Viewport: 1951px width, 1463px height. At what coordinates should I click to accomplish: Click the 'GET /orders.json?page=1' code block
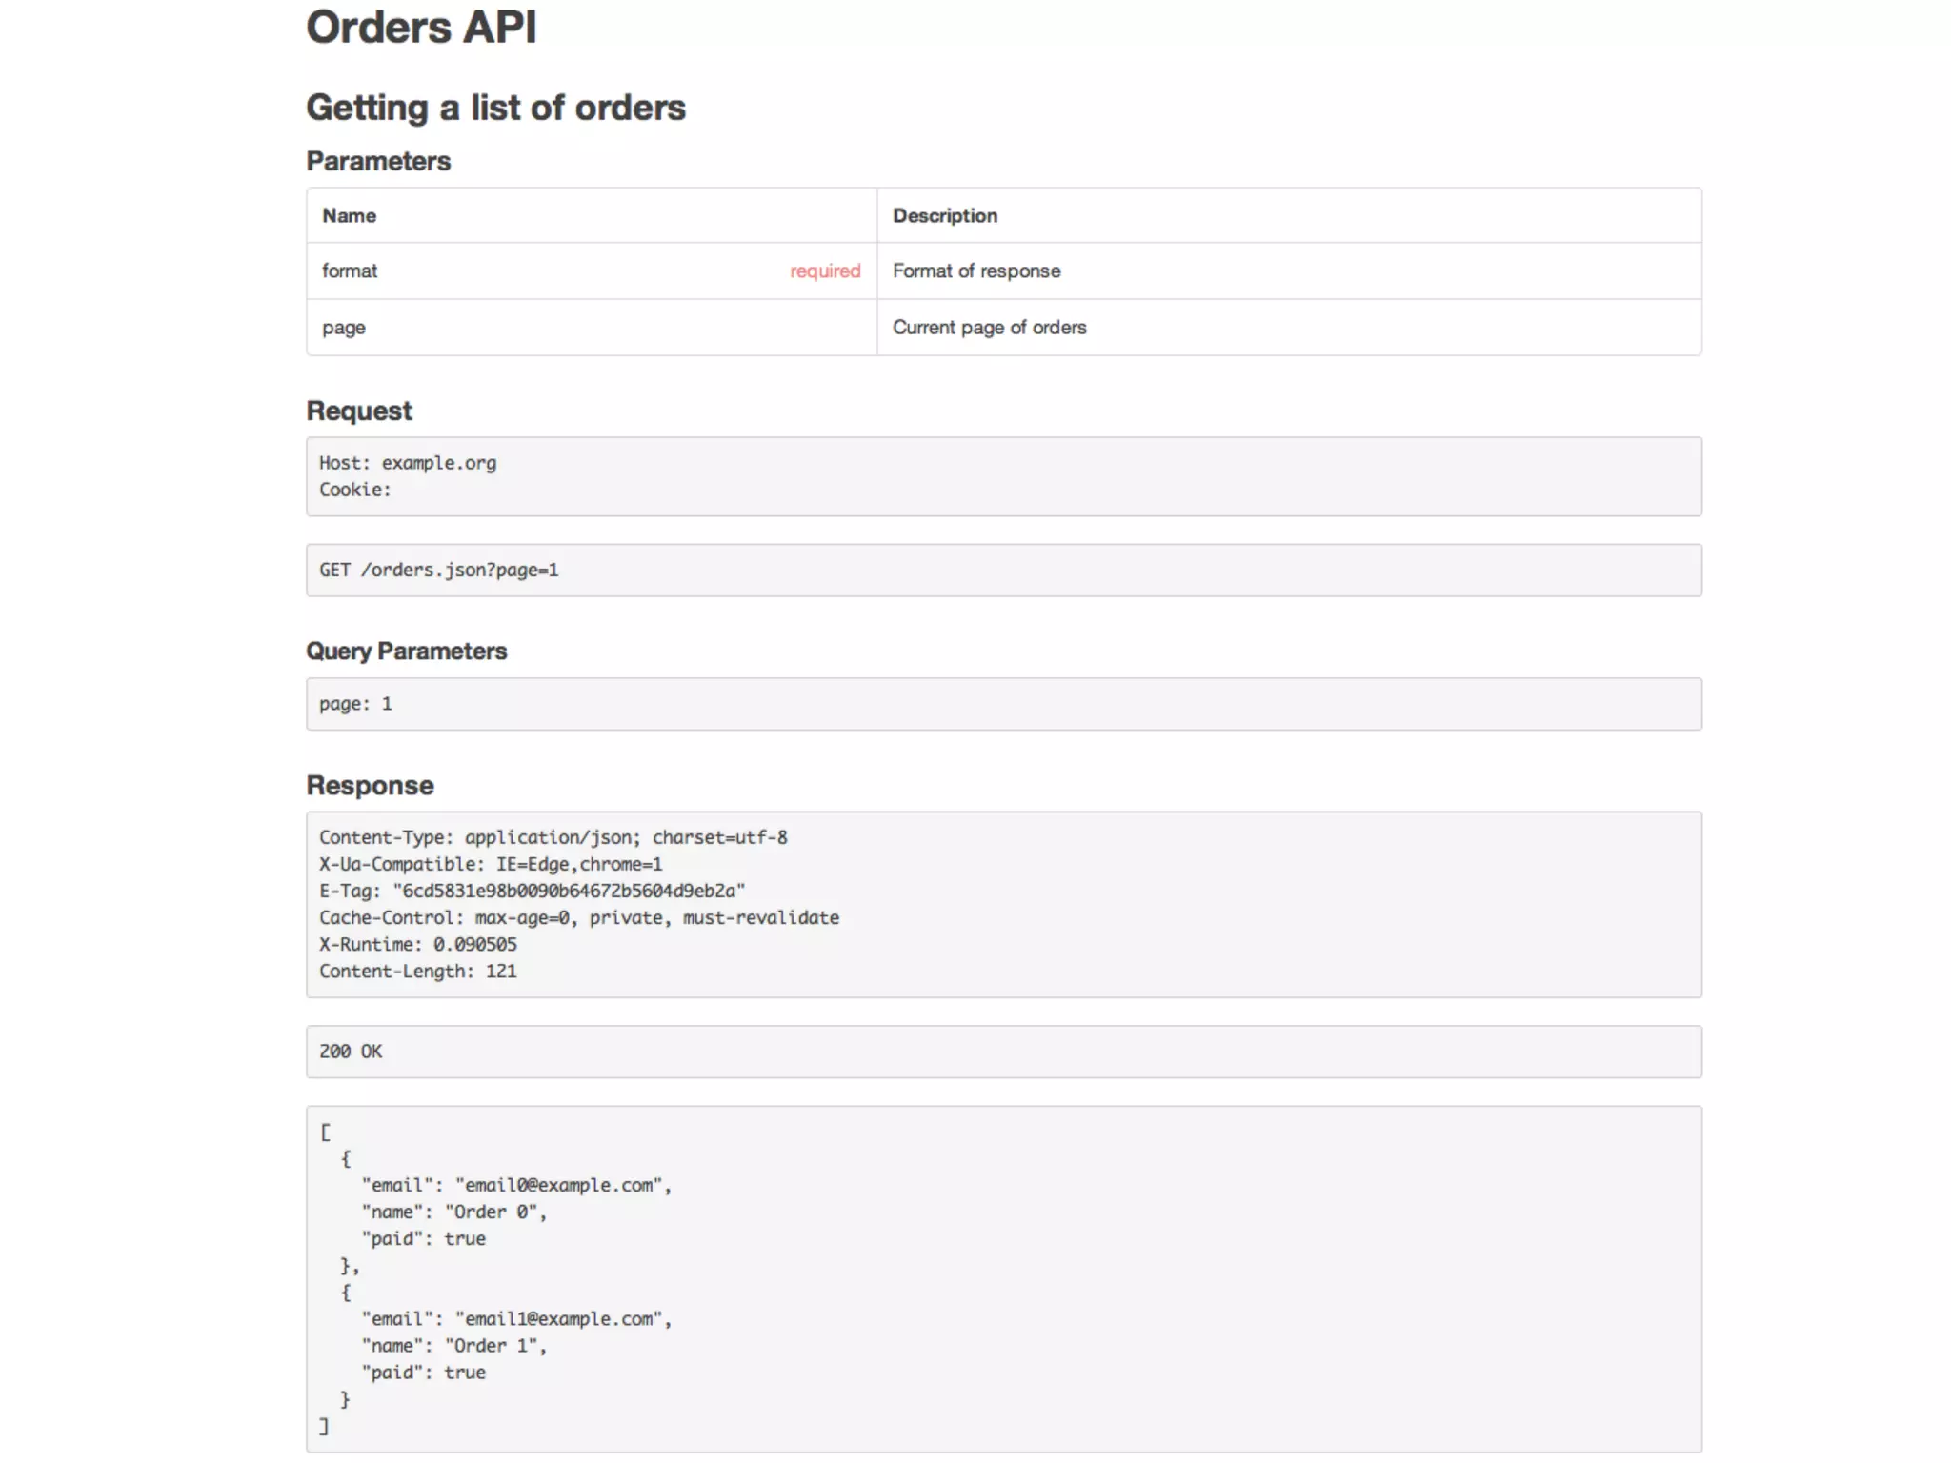click(x=439, y=570)
